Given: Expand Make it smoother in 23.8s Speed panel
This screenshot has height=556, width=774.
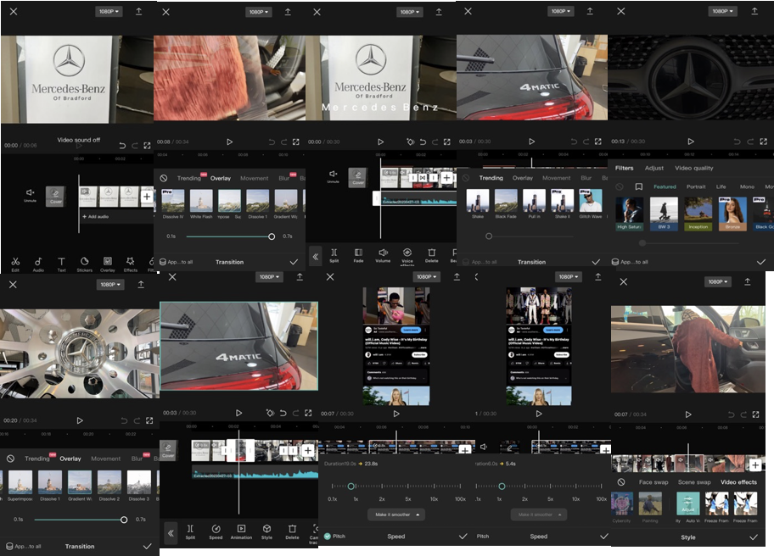Looking at the screenshot, I should [396, 514].
